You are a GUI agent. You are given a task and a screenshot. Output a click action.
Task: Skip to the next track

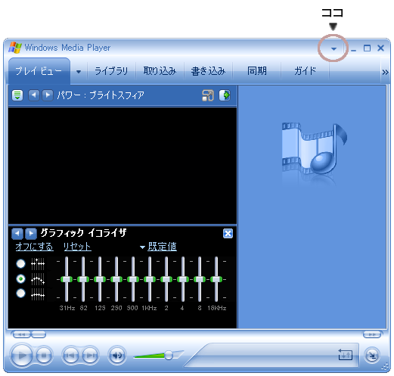pyautogui.click(x=89, y=356)
